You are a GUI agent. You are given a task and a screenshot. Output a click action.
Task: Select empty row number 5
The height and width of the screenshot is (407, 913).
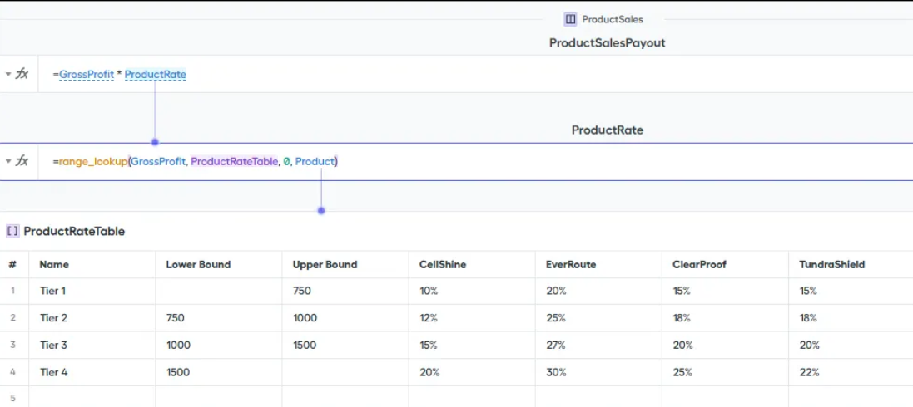tap(12, 397)
